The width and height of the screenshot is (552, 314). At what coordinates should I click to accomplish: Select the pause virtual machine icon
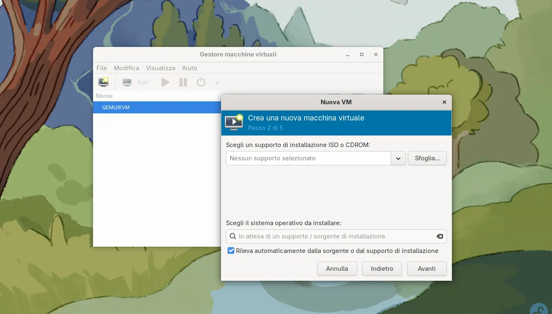coord(183,82)
